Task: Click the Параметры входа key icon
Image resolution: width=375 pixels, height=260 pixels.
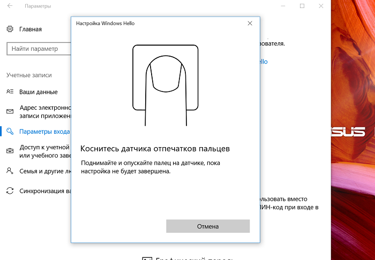Action: coord(10,131)
